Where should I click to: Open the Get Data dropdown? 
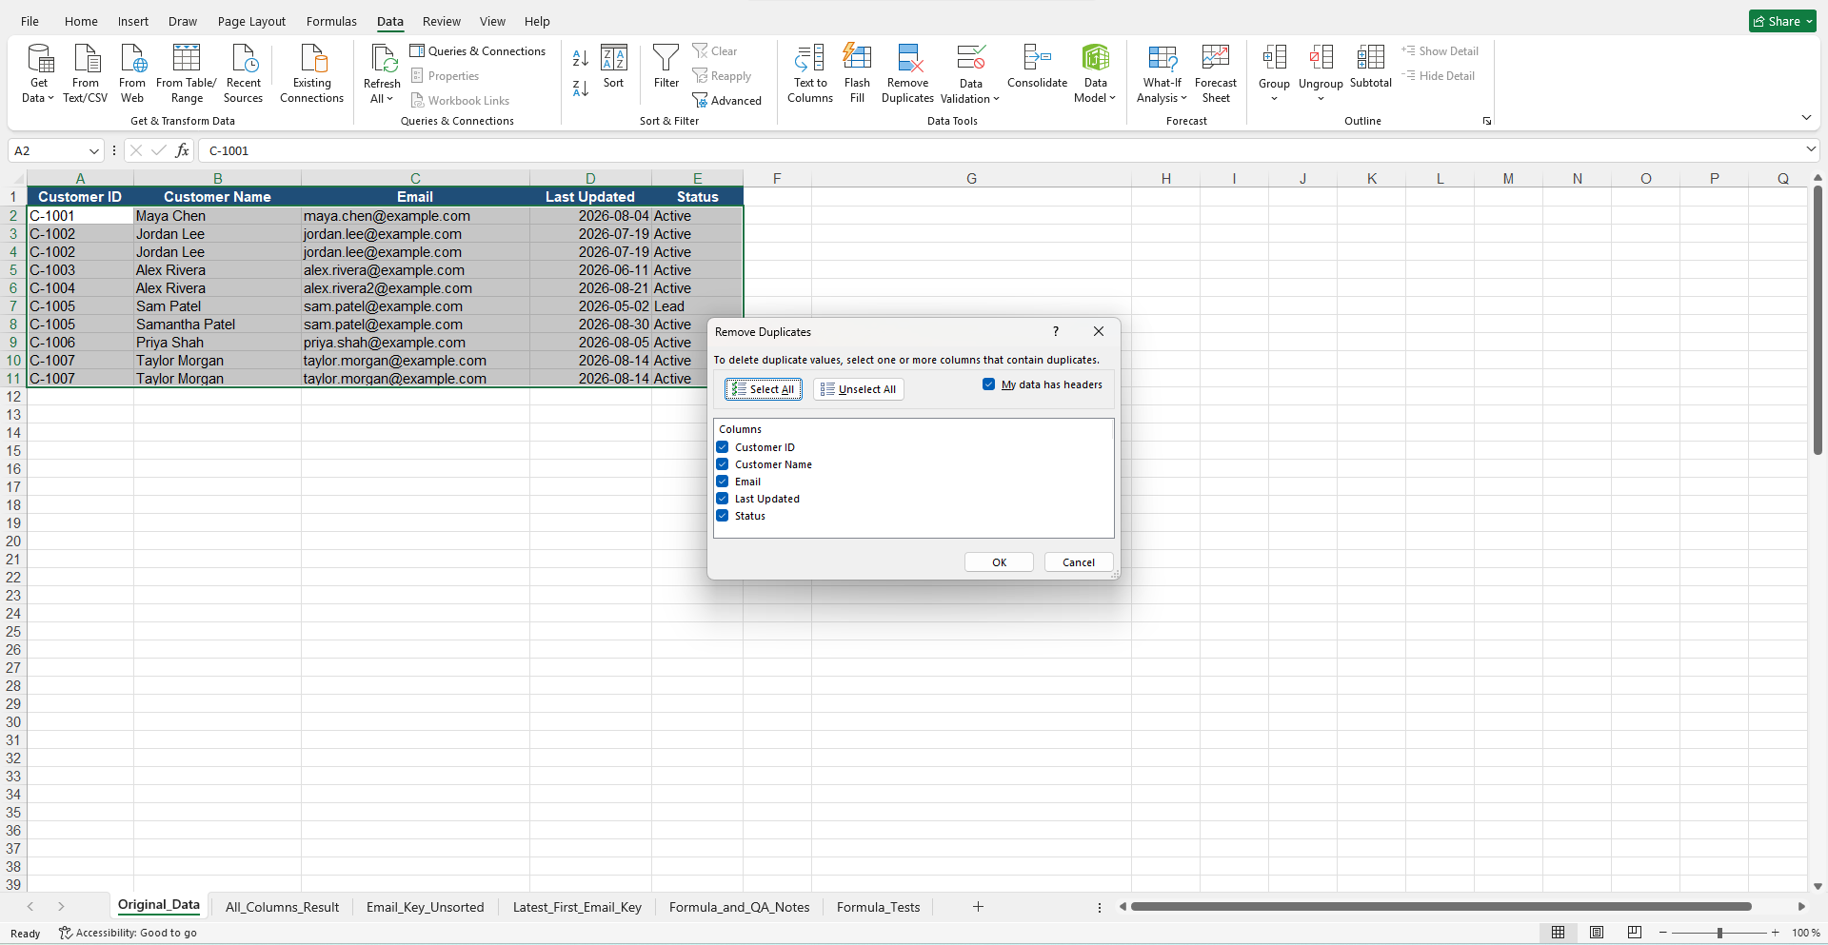point(38,73)
